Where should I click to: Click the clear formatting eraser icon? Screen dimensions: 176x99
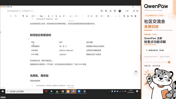[27, 16]
